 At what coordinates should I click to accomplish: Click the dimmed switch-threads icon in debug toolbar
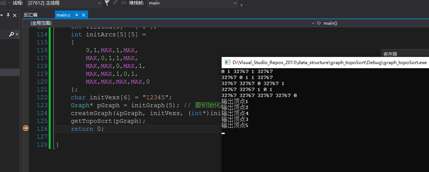(x=124, y=3)
